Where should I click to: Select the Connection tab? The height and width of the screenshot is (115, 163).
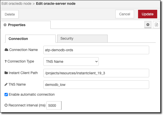point(30,39)
